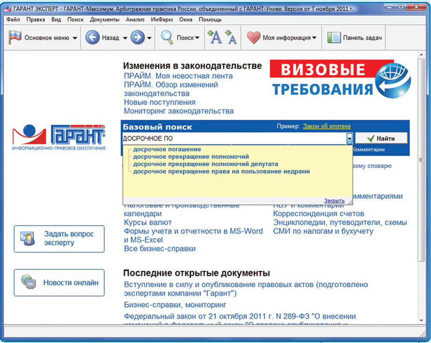Close the suggestions popup via Закрыть
This screenshot has height=343, width=431.
pyautogui.click(x=334, y=200)
